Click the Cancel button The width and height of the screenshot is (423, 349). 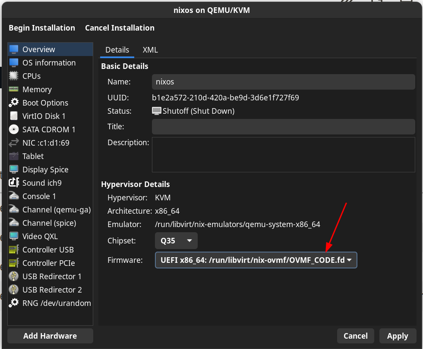click(356, 336)
